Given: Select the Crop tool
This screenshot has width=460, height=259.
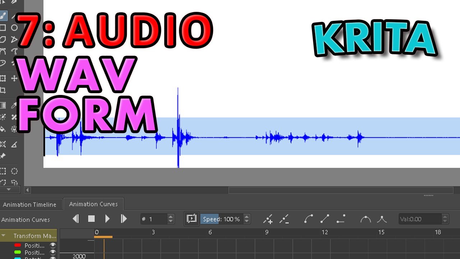Looking at the screenshot, I should coord(3,90).
